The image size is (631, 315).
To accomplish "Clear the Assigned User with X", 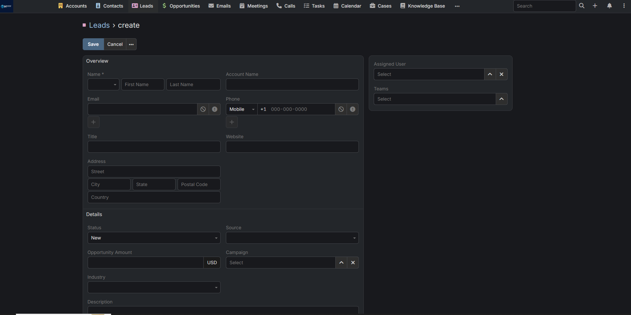I will point(501,74).
